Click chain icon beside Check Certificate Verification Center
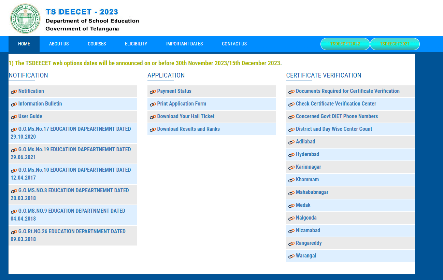Viewport: 443px width, 280px height. [291, 104]
